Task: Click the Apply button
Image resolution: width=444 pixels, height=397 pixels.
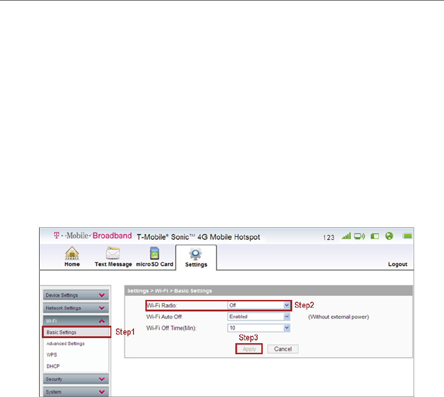Action: click(x=249, y=349)
